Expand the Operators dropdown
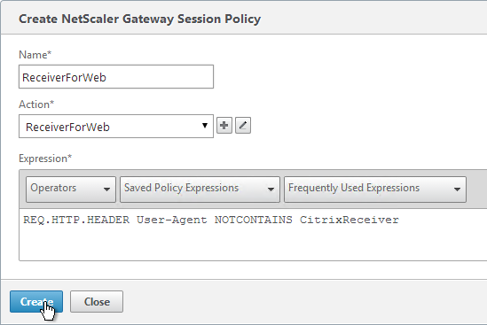487x325 pixels. (71, 190)
